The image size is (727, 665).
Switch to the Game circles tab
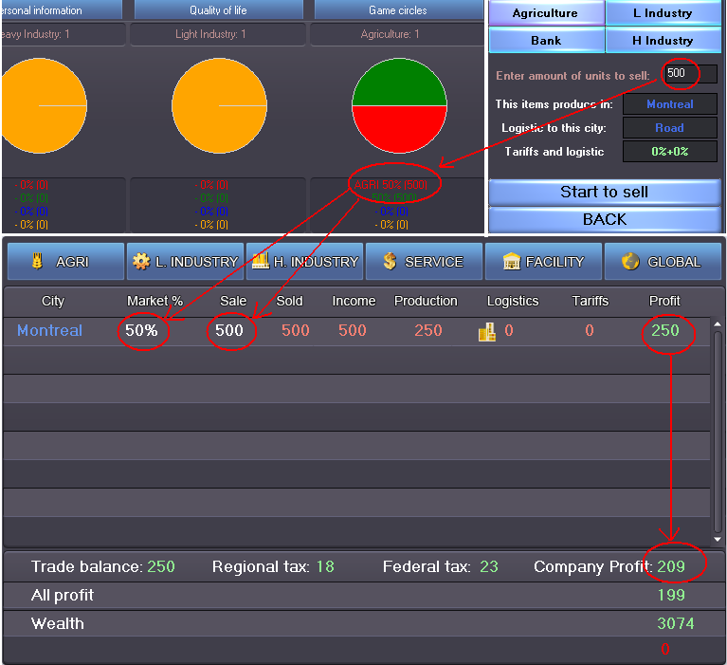pos(397,10)
